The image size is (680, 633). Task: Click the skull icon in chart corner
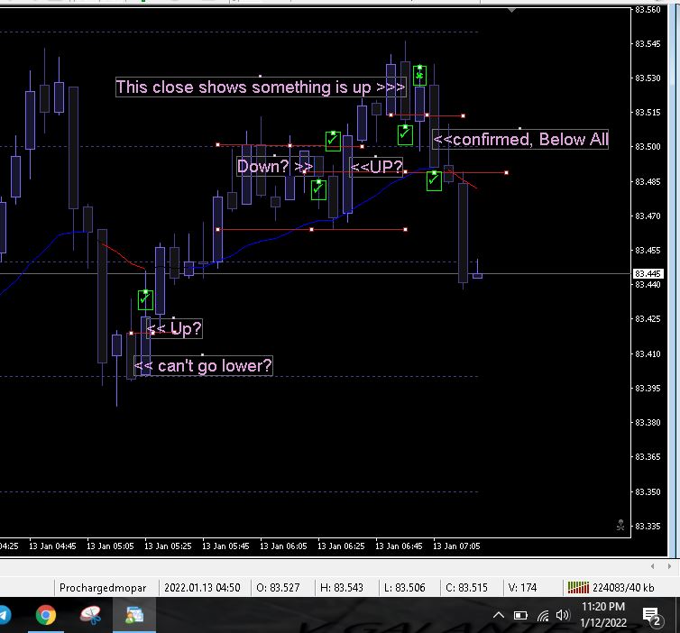[620, 525]
